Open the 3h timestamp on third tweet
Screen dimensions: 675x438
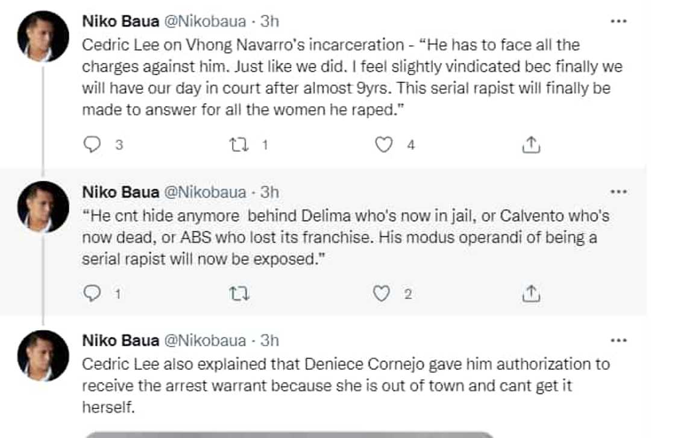pyautogui.click(x=269, y=341)
